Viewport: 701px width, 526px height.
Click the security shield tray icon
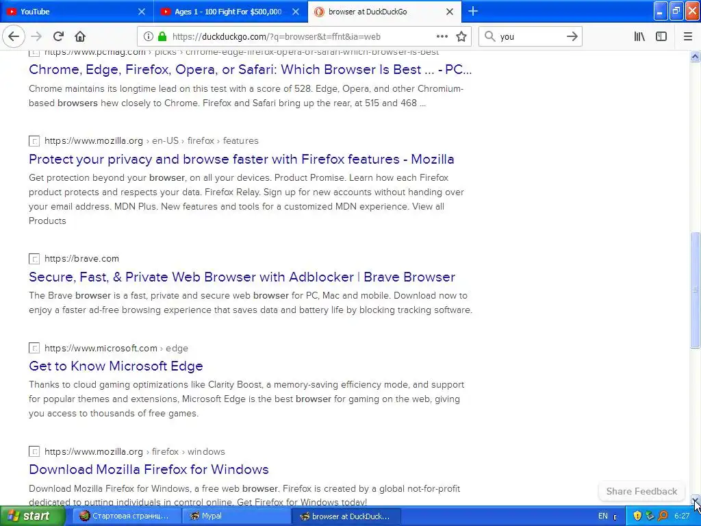(x=637, y=516)
